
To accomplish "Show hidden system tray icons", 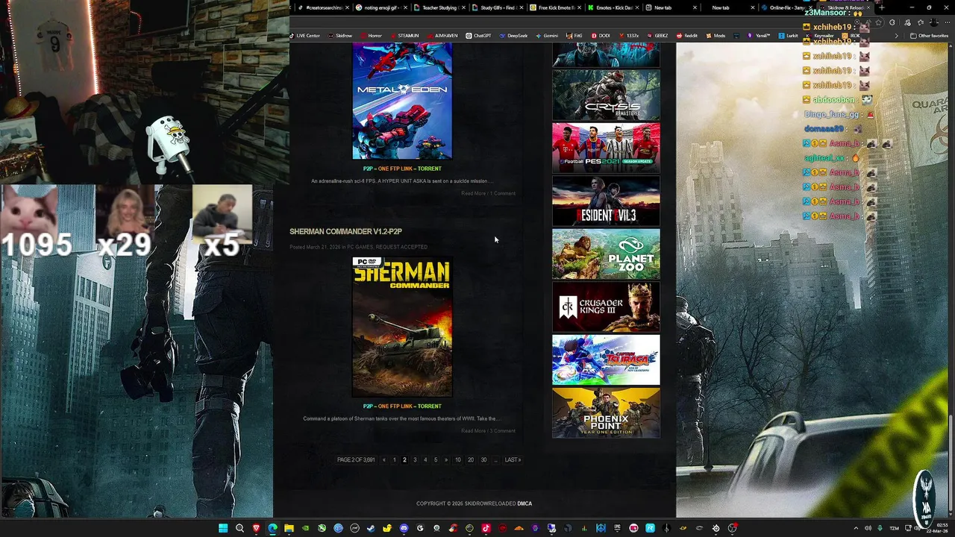I will click(856, 528).
